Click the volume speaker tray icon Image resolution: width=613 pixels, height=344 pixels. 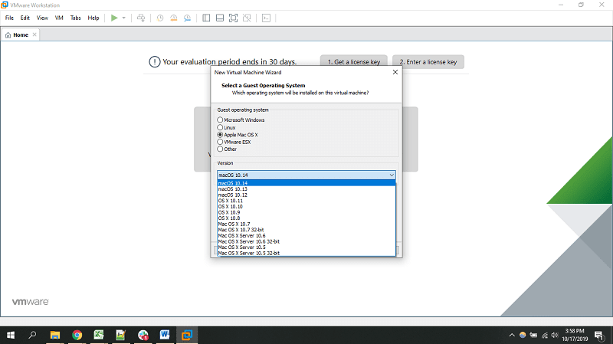[x=555, y=335]
